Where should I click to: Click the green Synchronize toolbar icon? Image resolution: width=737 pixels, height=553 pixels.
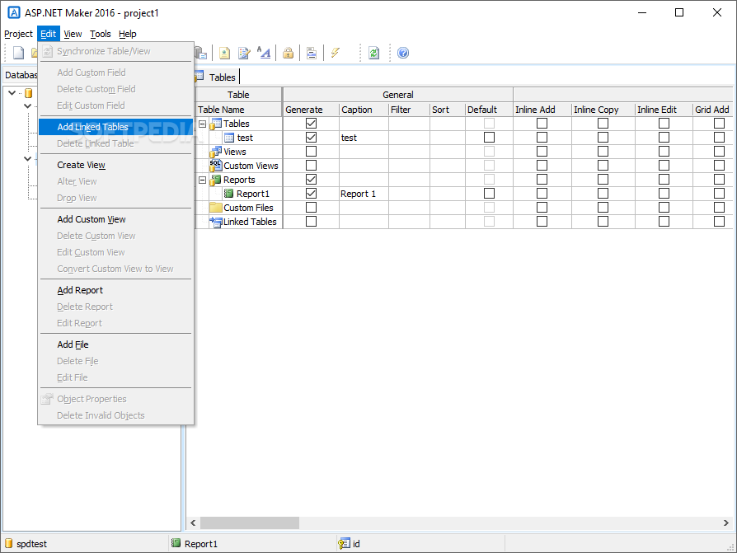[x=373, y=53]
